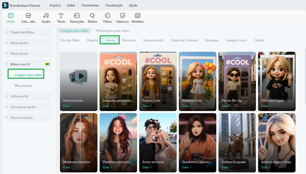Open the Esto...ídia stock media icon
The height and width of the screenshot is (174, 306).
click(x=28, y=15)
